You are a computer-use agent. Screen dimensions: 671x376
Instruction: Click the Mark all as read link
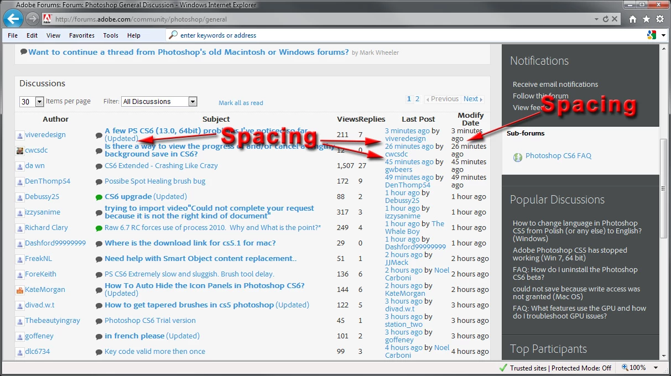241,103
